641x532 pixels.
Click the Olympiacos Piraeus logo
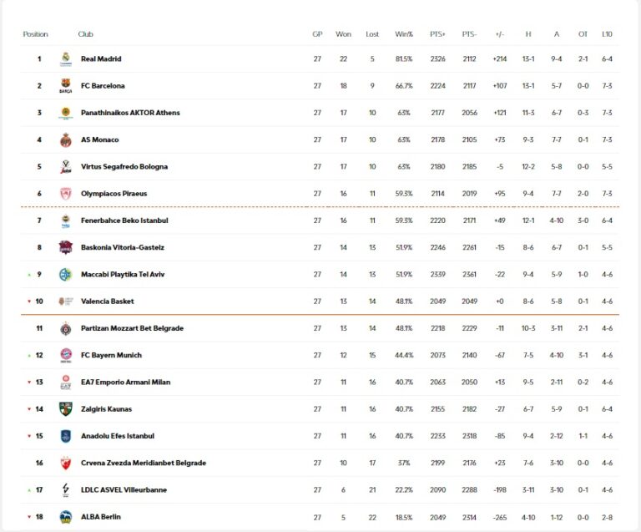66,194
